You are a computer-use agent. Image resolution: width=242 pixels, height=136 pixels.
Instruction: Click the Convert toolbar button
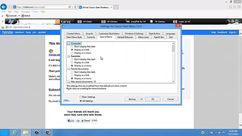click(x=11, y=16)
